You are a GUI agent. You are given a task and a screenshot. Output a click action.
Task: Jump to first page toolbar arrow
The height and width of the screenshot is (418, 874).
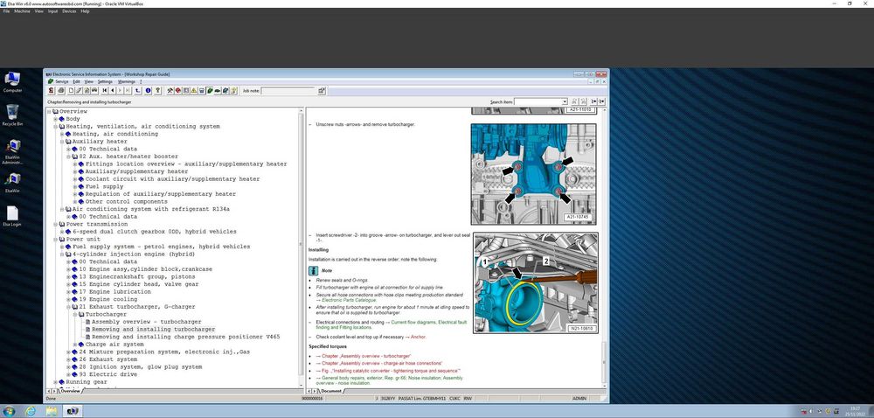click(x=104, y=90)
